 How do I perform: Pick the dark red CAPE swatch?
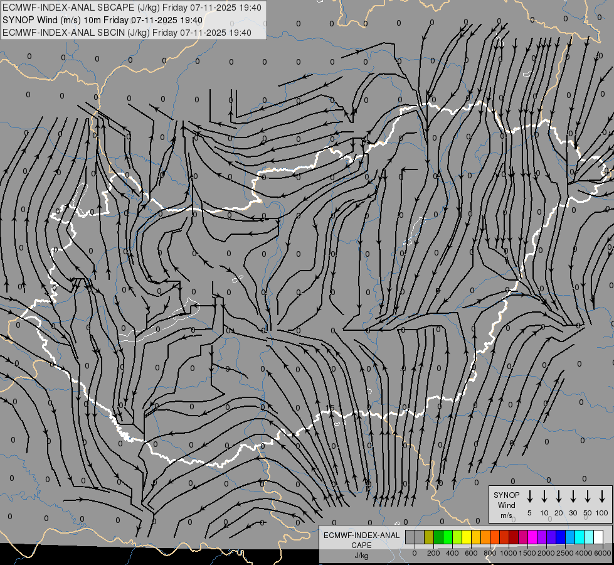514,537
